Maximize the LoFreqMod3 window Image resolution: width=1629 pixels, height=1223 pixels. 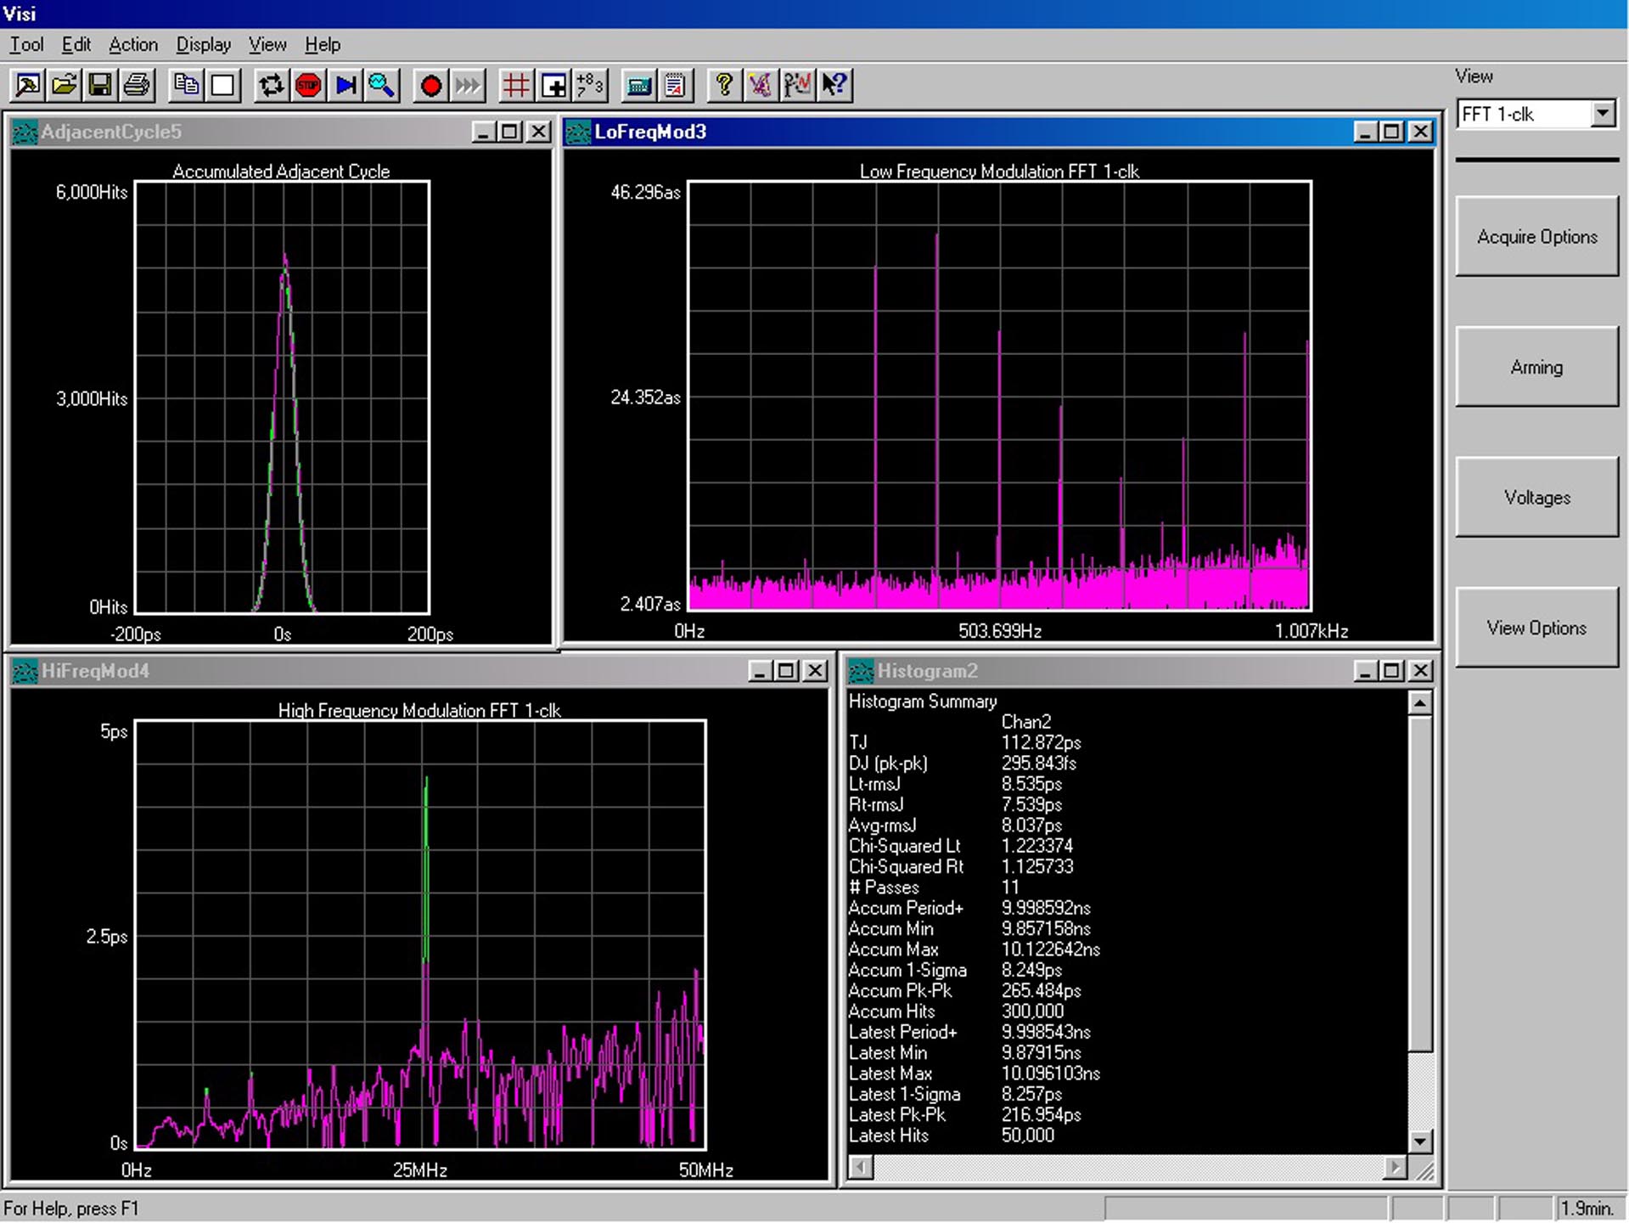[x=1392, y=132]
